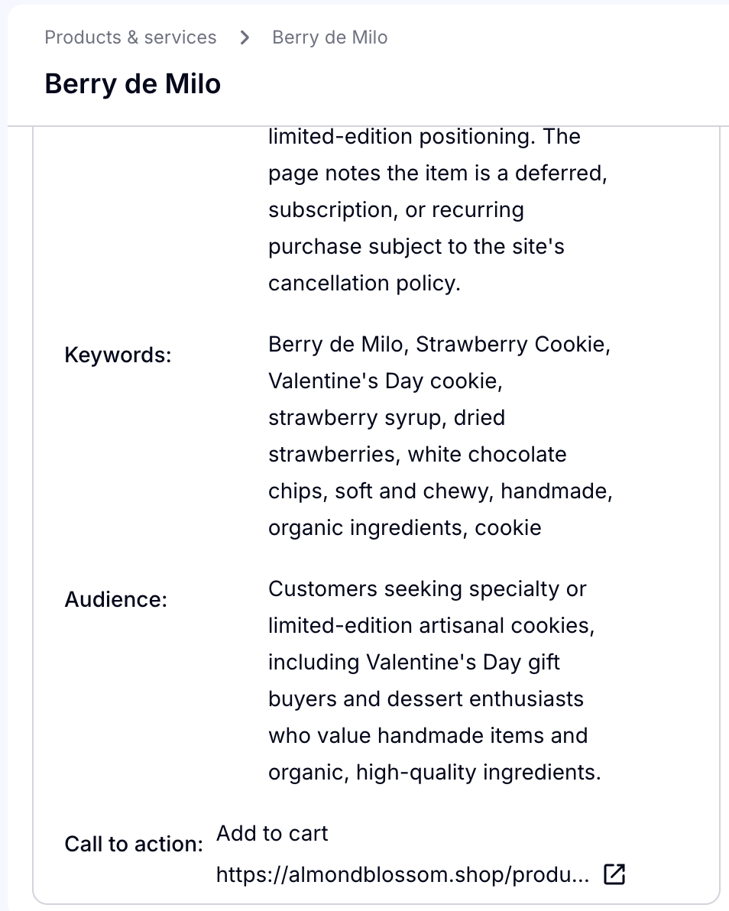
Task: Click the Berry de Milo breadcrumb item
Action: point(329,37)
